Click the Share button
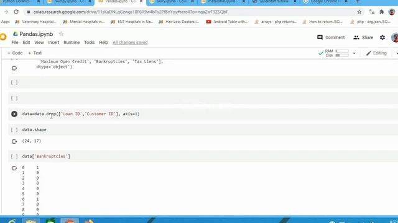The image size is (398, 223). click(x=363, y=37)
